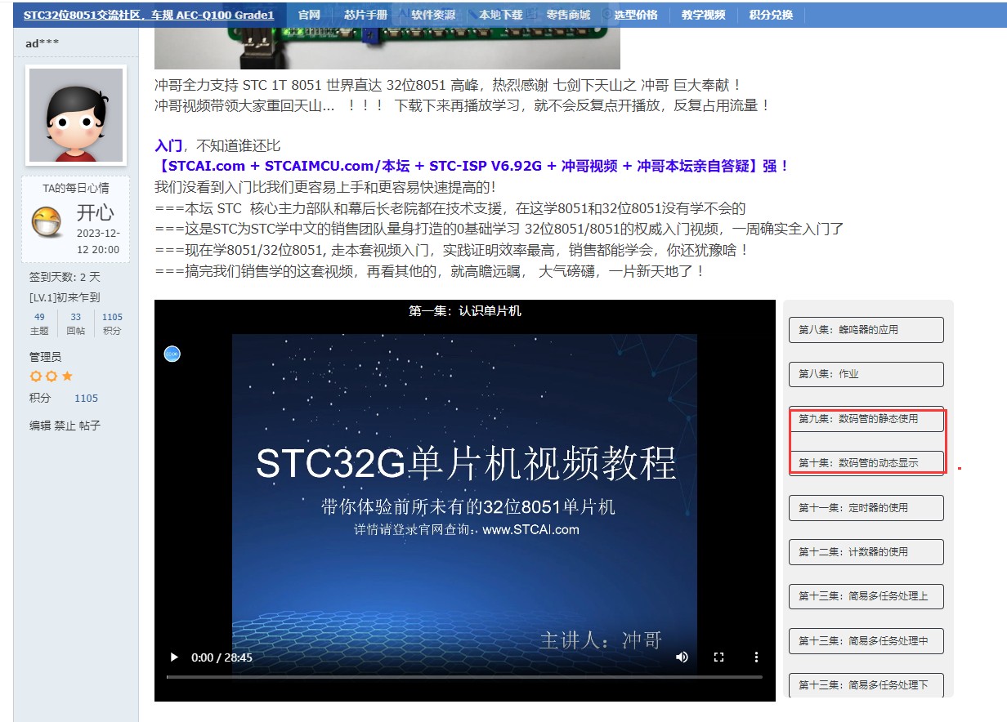The height and width of the screenshot is (722, 1007).
Task: Go to 软件资源 in the top bar
Action: (433, 15)
